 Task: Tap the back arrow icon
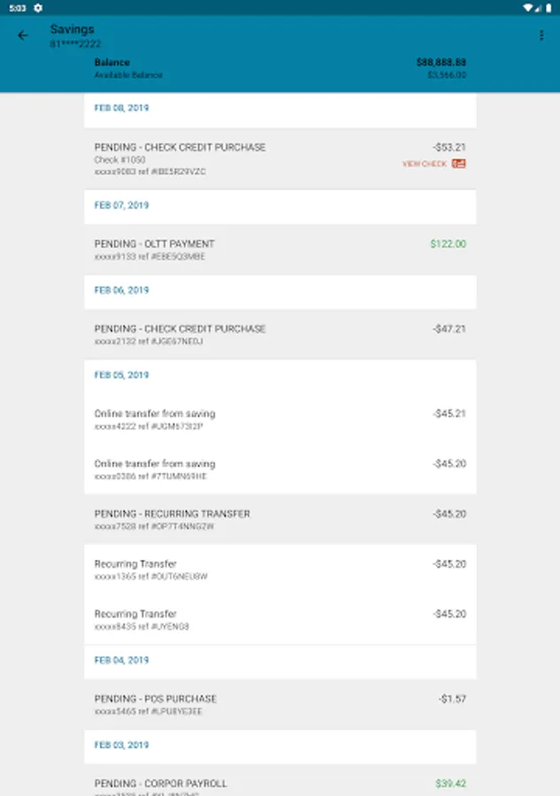point(23,35)
